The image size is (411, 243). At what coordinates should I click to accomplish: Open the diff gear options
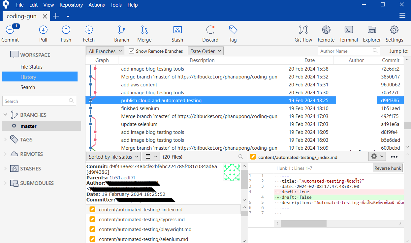click(x=377, y=157)
